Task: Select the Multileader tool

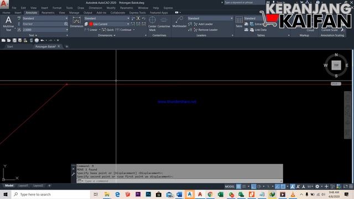Action: click(179, 22)
